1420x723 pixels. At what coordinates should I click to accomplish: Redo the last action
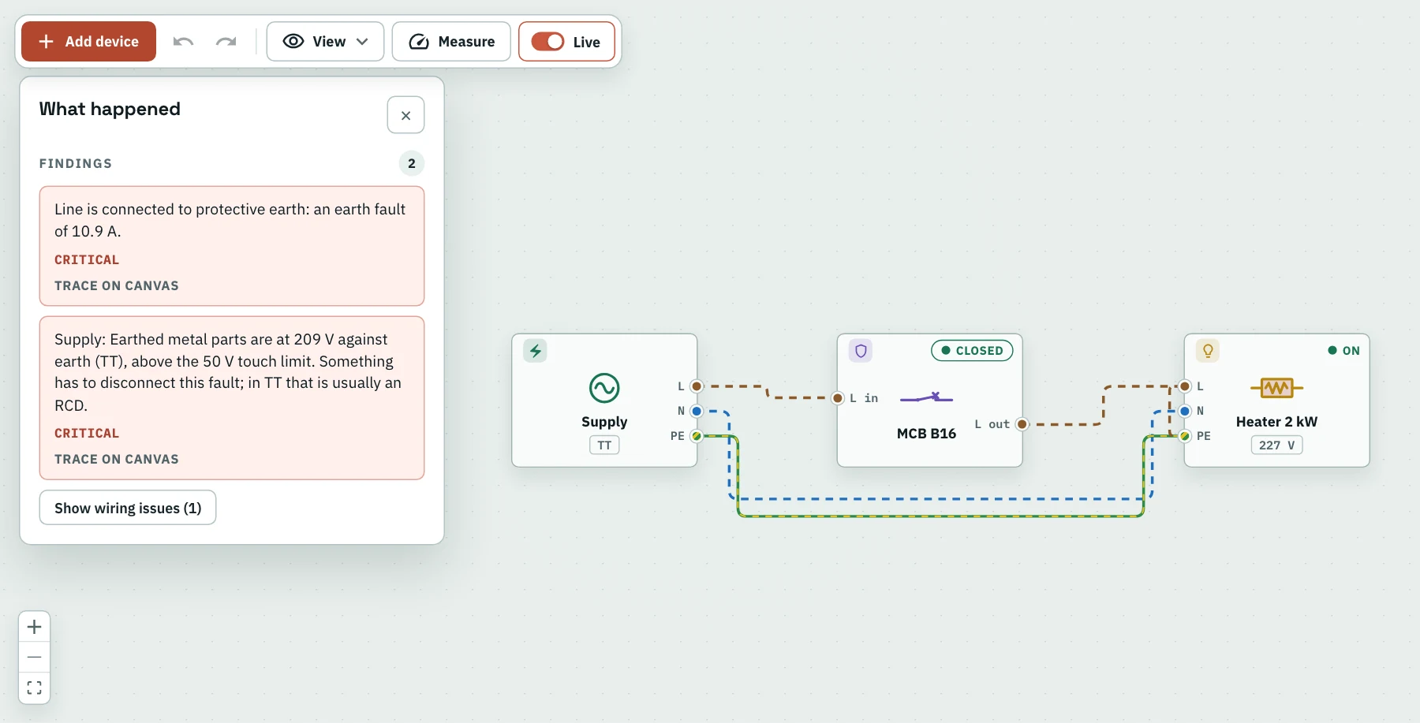226,42
